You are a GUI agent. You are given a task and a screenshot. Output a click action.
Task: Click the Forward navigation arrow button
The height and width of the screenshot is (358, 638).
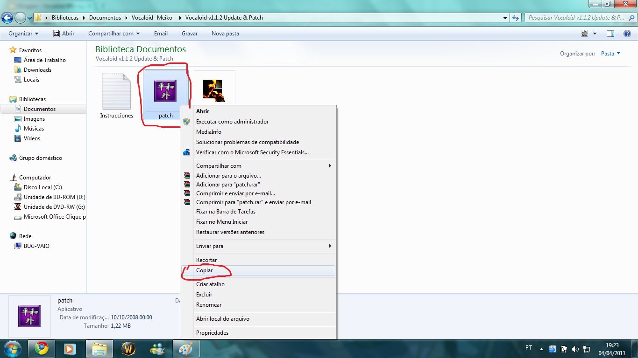tap(20, 18)
